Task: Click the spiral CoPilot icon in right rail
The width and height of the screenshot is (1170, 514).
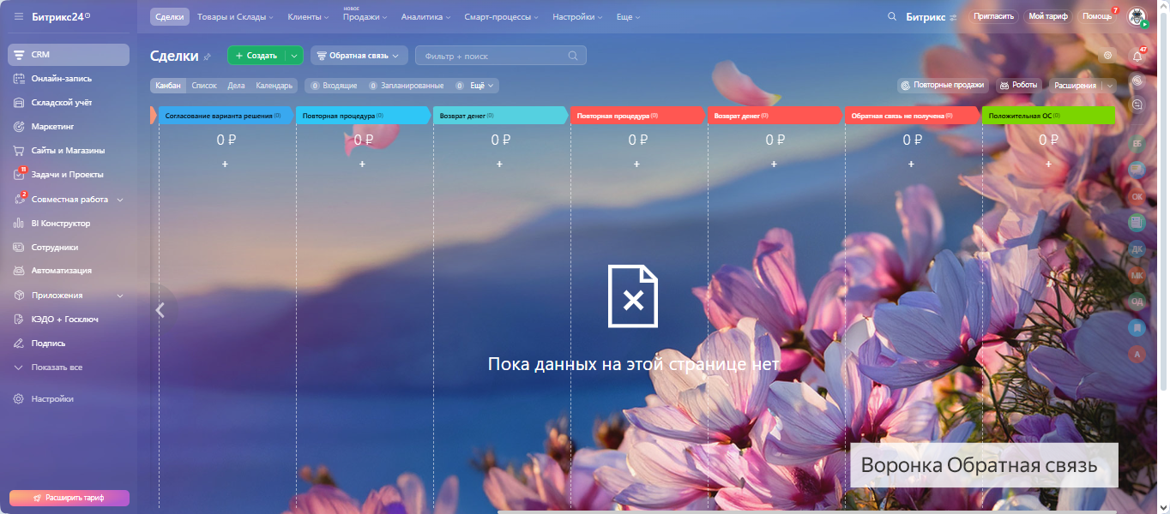Action: pos(1137,81)
